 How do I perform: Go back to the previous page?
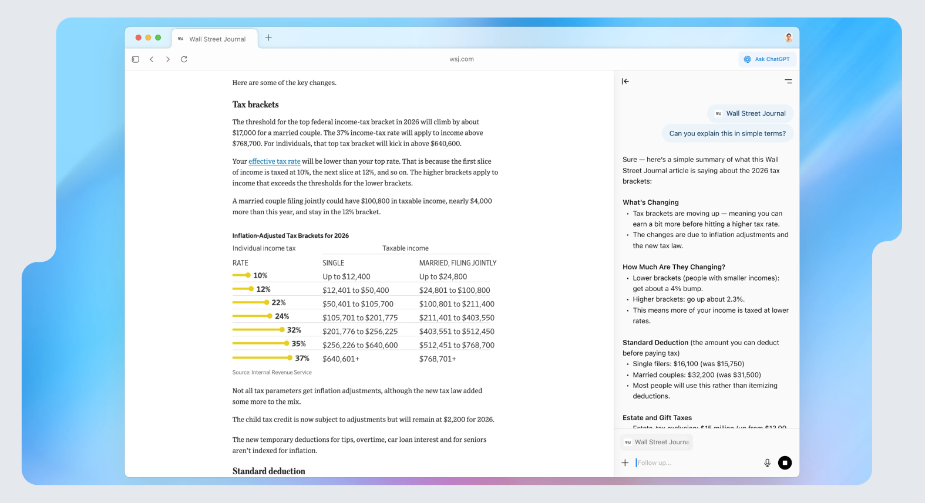tap(152, 59)
